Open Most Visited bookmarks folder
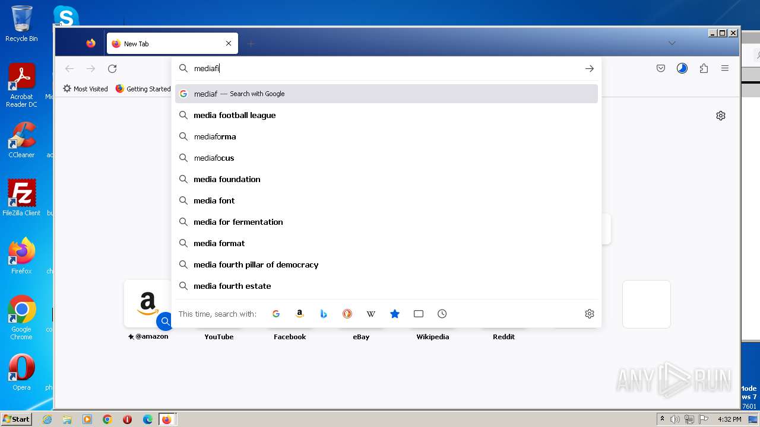 click(x=85, y=89)
